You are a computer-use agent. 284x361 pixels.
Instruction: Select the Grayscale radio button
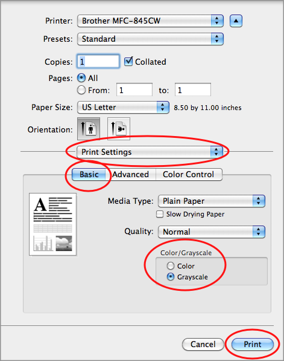point(171,277)
